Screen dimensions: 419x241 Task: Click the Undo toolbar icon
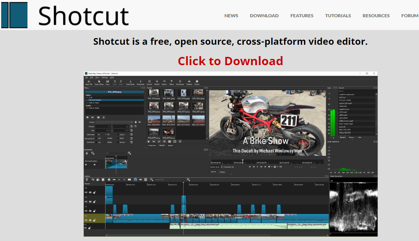115,82
